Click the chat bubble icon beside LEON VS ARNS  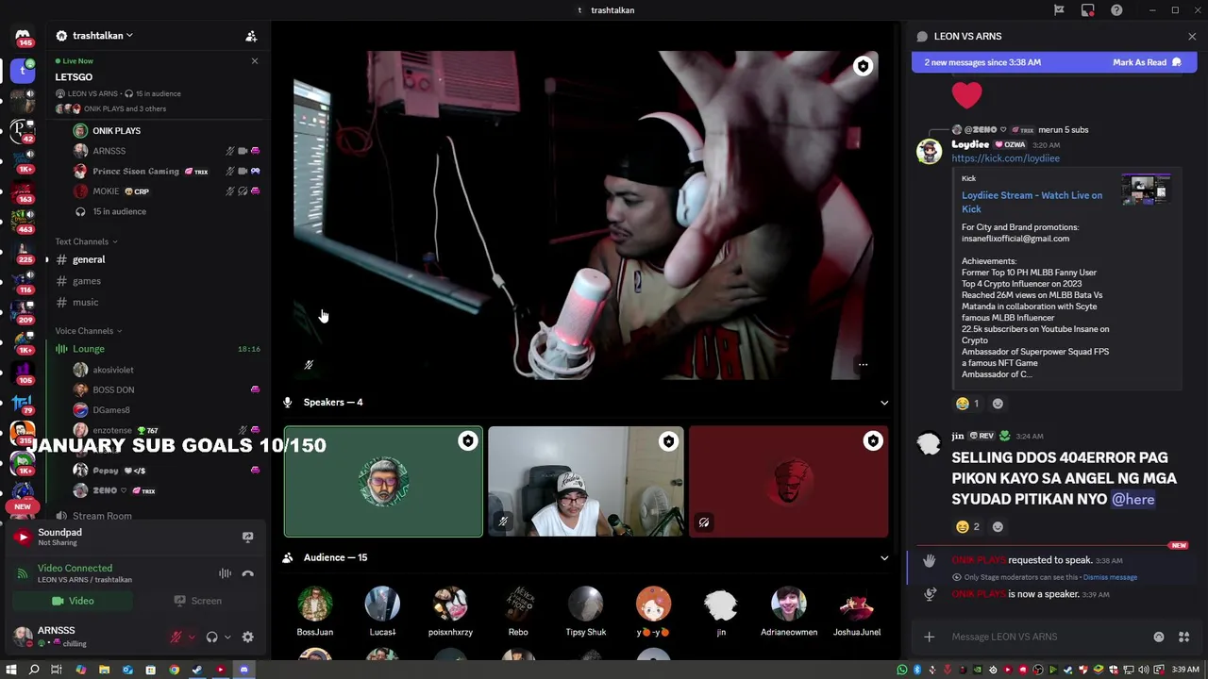(922, 36)
